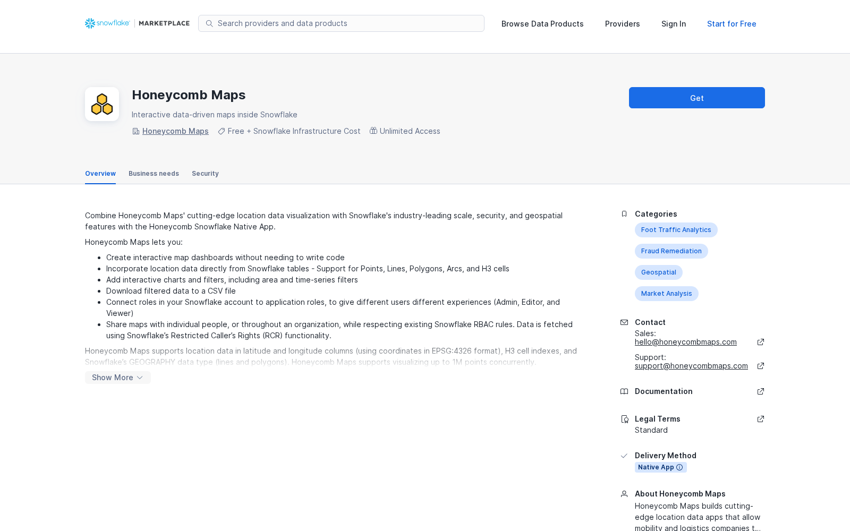Click the Documentation heading link
850x531 pixels.
click(x=664, y=391)
